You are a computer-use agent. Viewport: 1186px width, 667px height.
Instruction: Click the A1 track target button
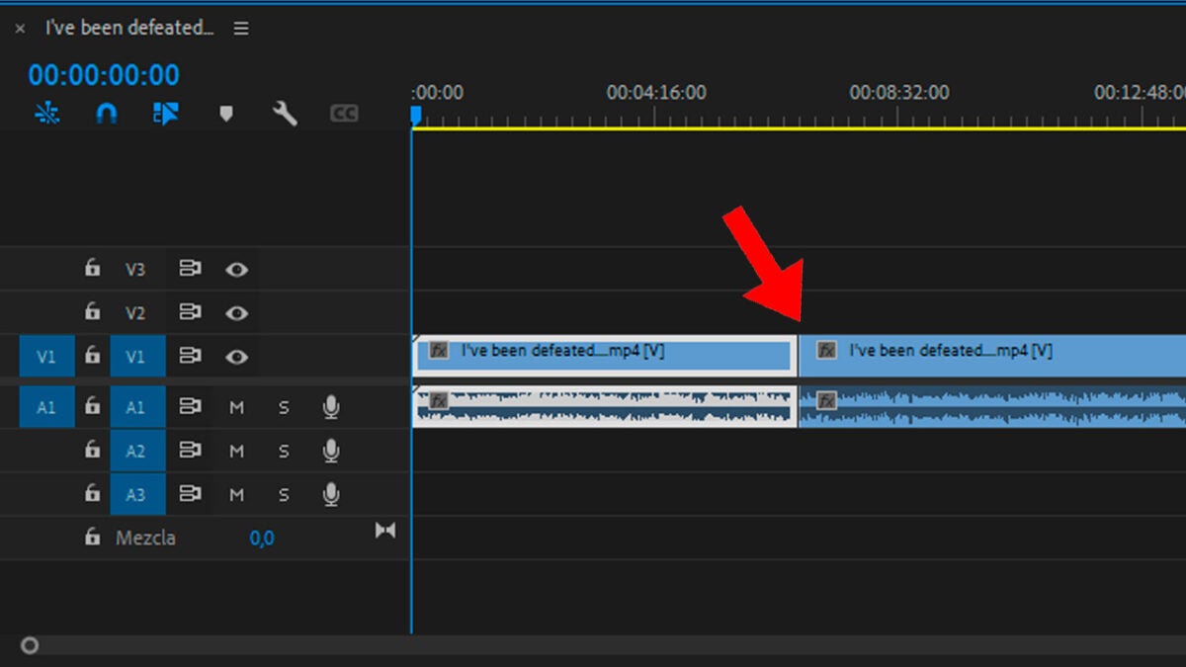136,407
